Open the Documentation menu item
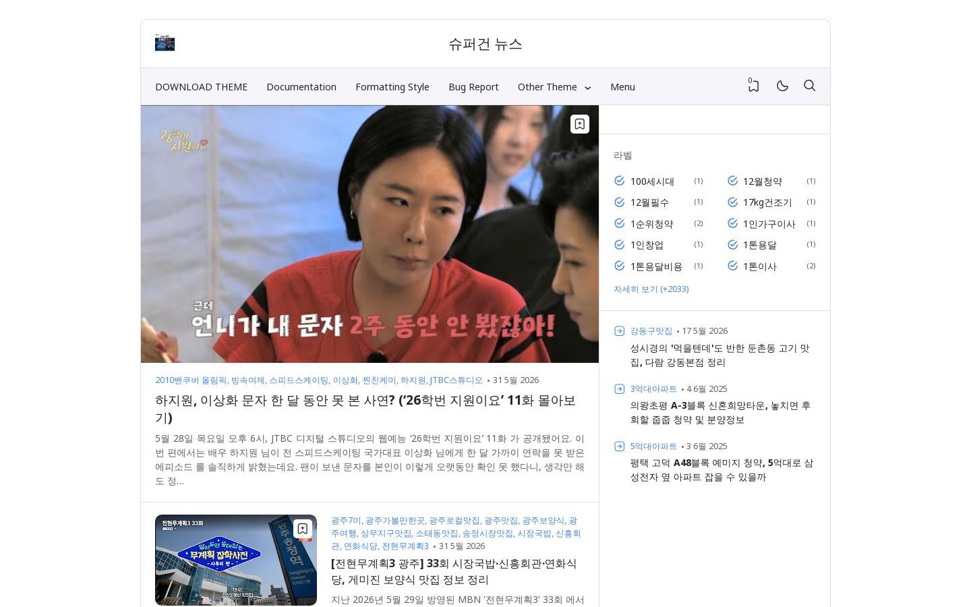 301,87
